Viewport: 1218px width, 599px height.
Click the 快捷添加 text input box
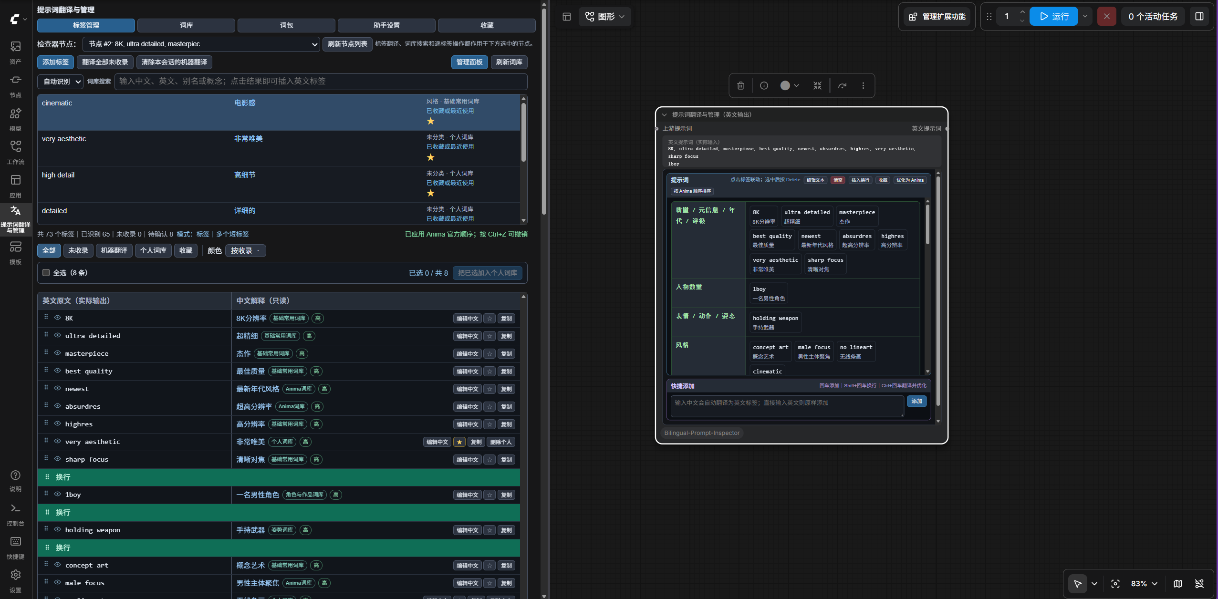(787, 406)
